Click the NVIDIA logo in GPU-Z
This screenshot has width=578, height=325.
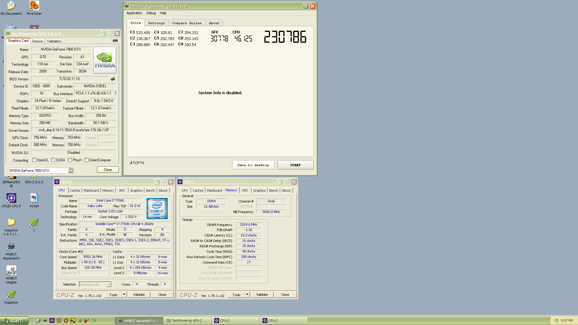[105, 60]
